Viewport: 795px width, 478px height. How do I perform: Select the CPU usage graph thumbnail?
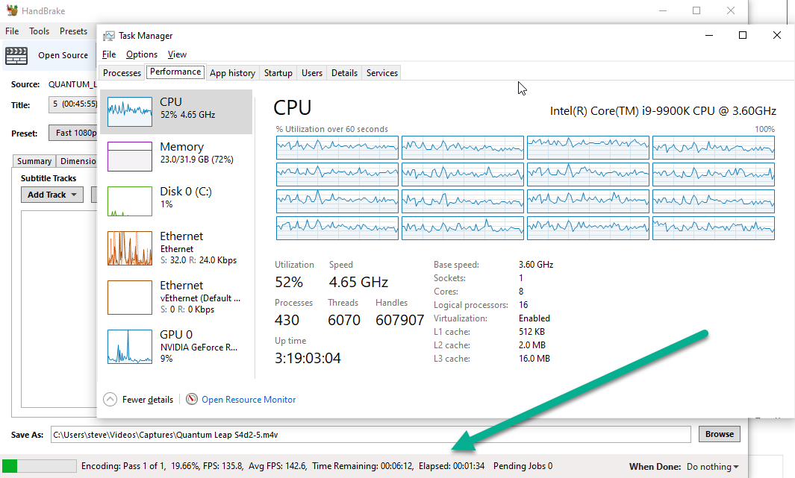point(130,112)
